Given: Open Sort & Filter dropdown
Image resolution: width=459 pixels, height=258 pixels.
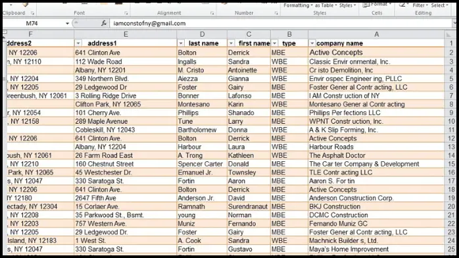Looking at the screenshot, I should pyautogui.click(x=420, y=5).
